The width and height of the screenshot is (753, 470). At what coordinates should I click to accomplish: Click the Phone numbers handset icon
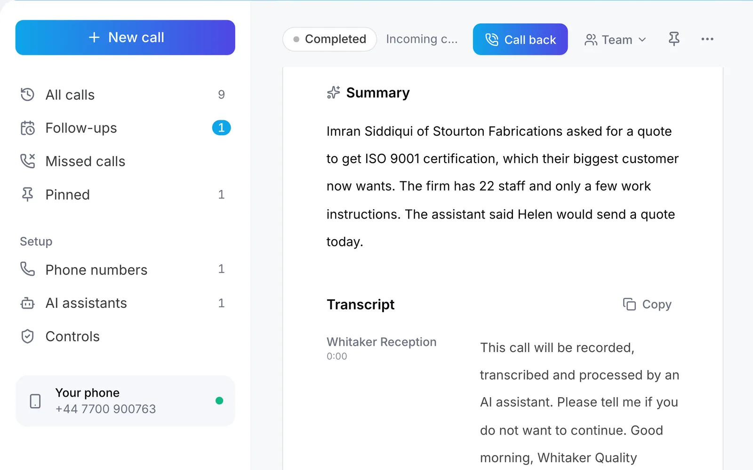point(27,269)
